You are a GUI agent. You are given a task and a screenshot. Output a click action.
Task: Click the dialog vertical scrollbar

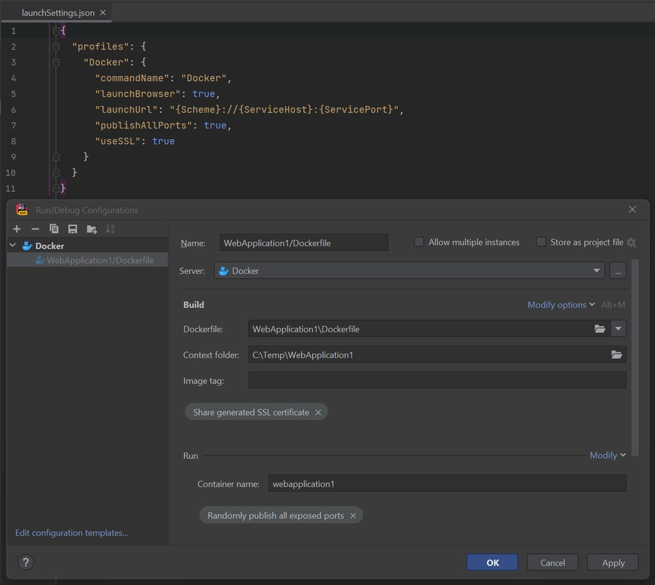tap(635, 357)
